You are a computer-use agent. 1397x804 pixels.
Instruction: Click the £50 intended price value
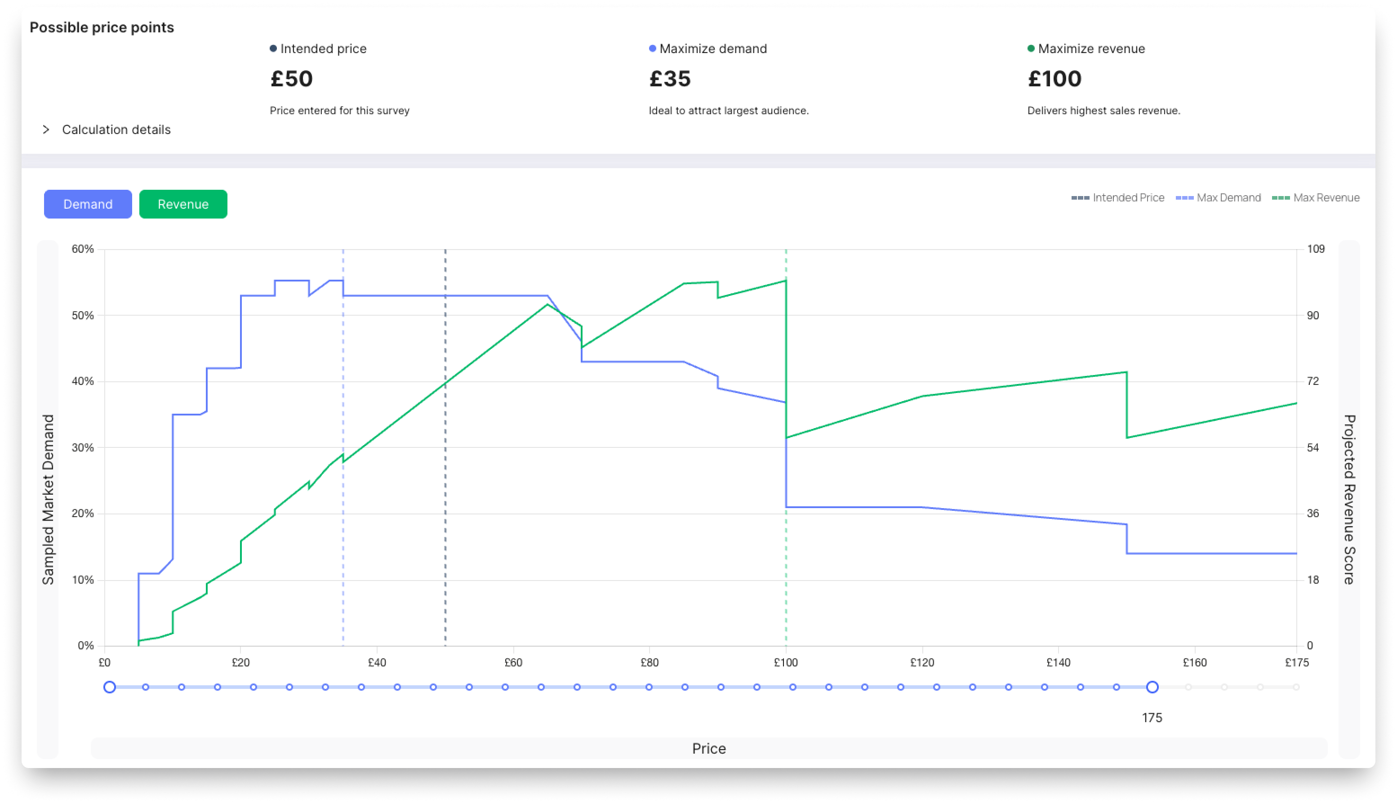291,79
